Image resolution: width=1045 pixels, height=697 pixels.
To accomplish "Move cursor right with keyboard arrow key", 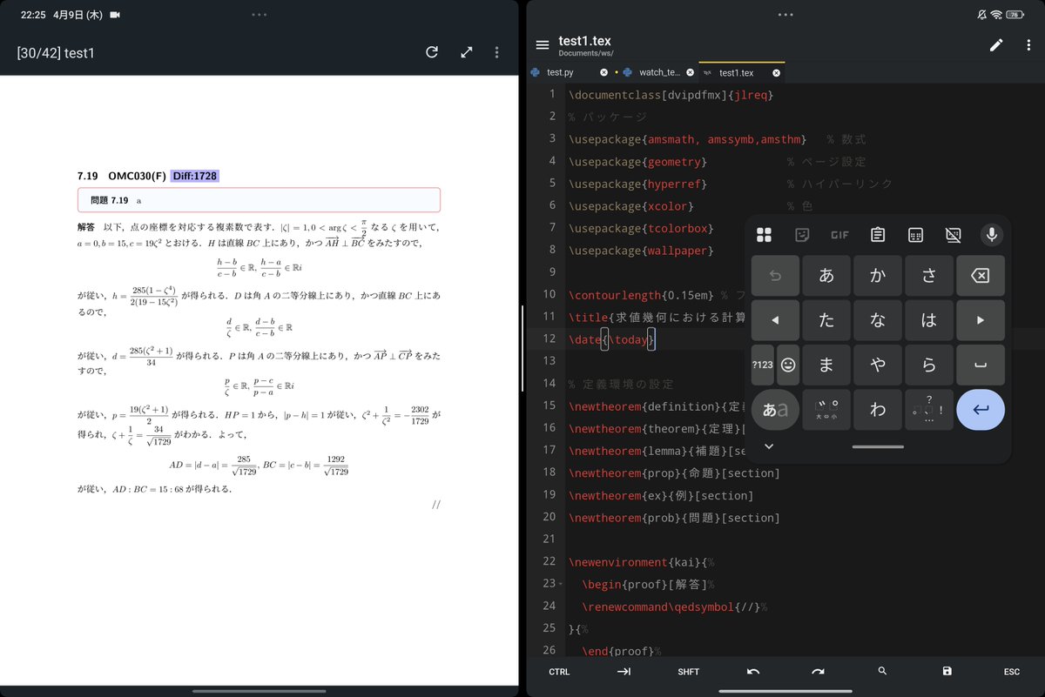I will pyautogui.click(x=981, y=320).
